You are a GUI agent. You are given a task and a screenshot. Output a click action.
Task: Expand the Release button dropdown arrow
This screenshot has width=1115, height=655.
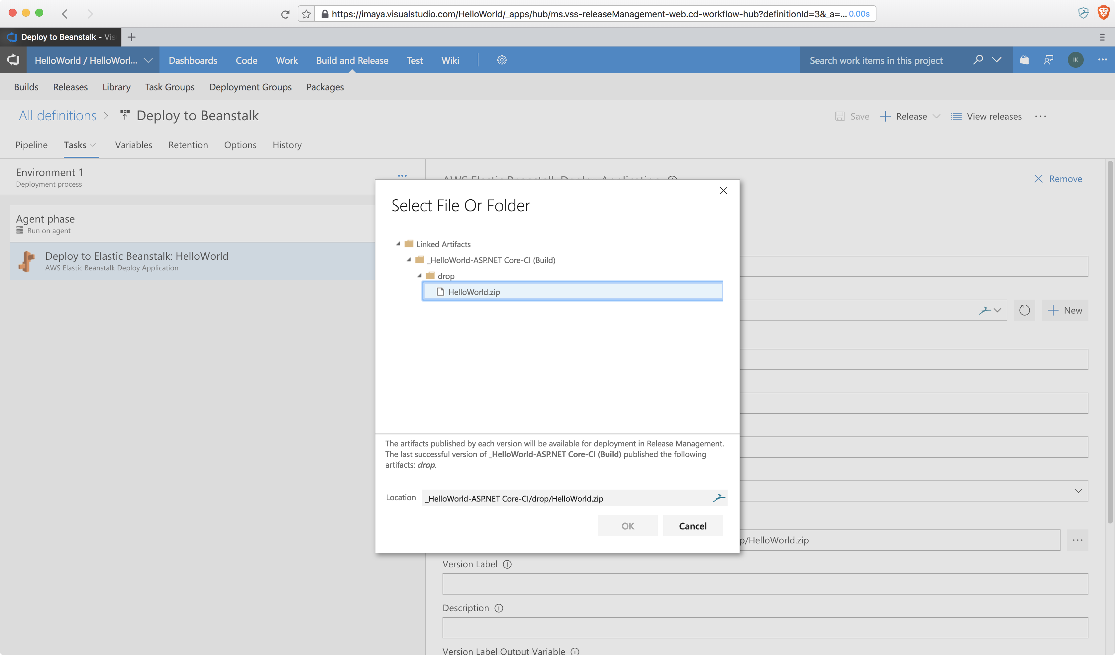(x=936, y=116)
